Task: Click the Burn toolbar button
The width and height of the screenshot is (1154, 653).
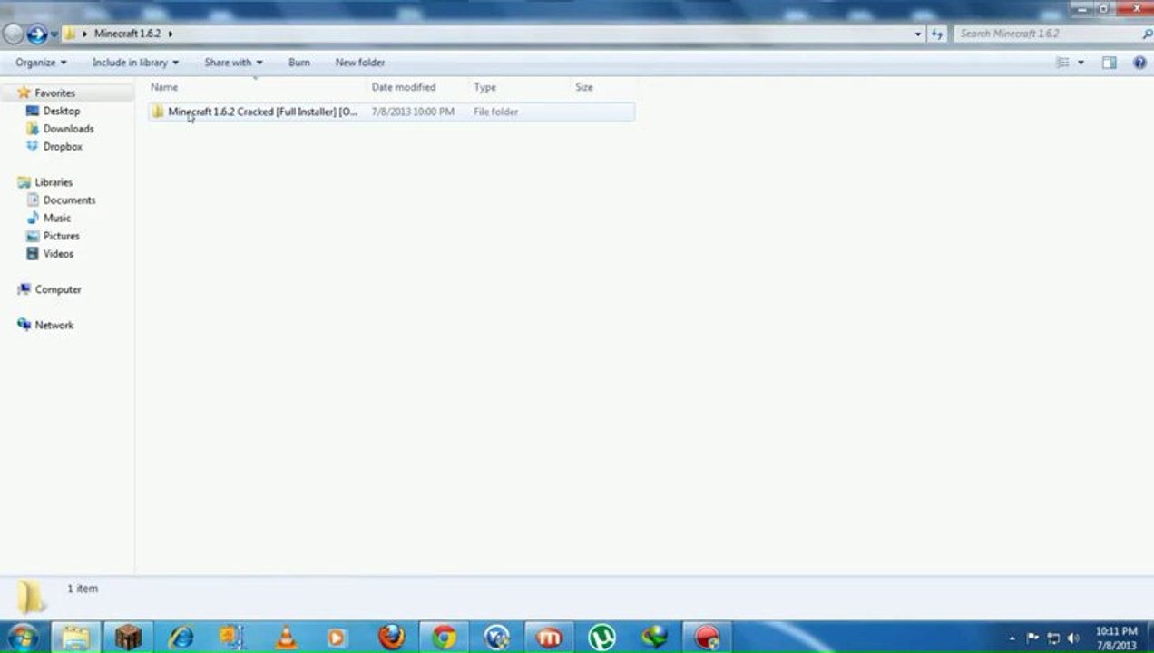Action: [x=299, y=63]
